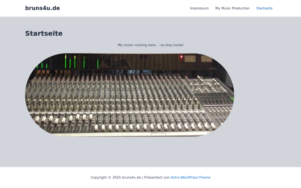Click the Astra-WordPress-Theme footer link

[191, 177]
